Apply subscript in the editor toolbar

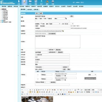pos(43,90)
